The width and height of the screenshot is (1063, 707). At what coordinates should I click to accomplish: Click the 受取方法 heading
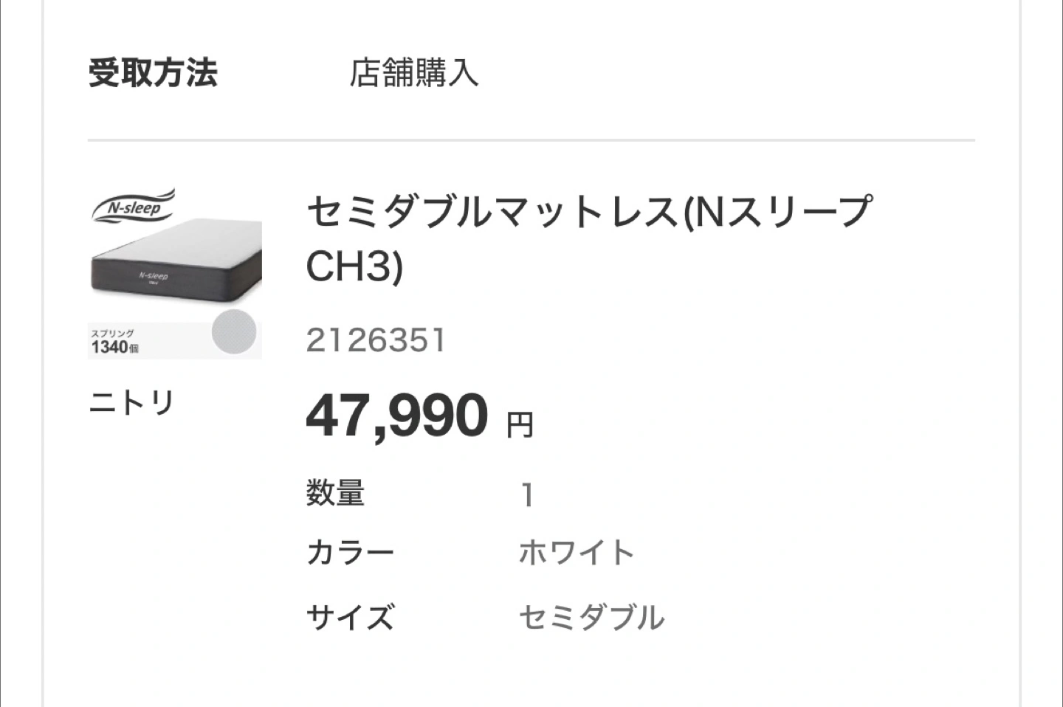pos(153,73)
